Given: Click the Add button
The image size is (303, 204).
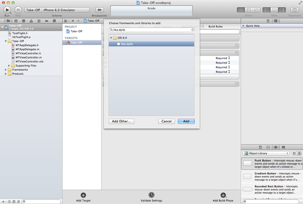Looking at the screenshot, I should [x=186, y=121].
